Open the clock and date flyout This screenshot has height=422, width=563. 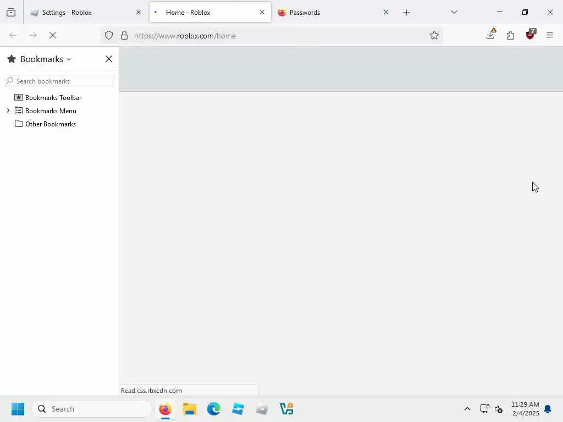coord(525,409)
